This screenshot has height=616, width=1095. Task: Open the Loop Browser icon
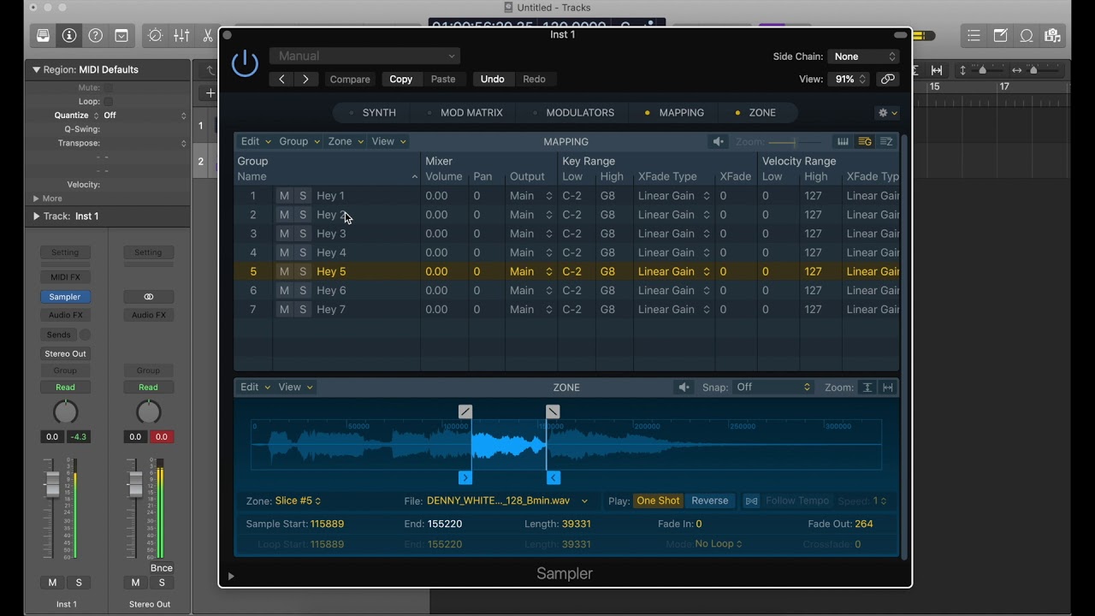pos(1027,36)
